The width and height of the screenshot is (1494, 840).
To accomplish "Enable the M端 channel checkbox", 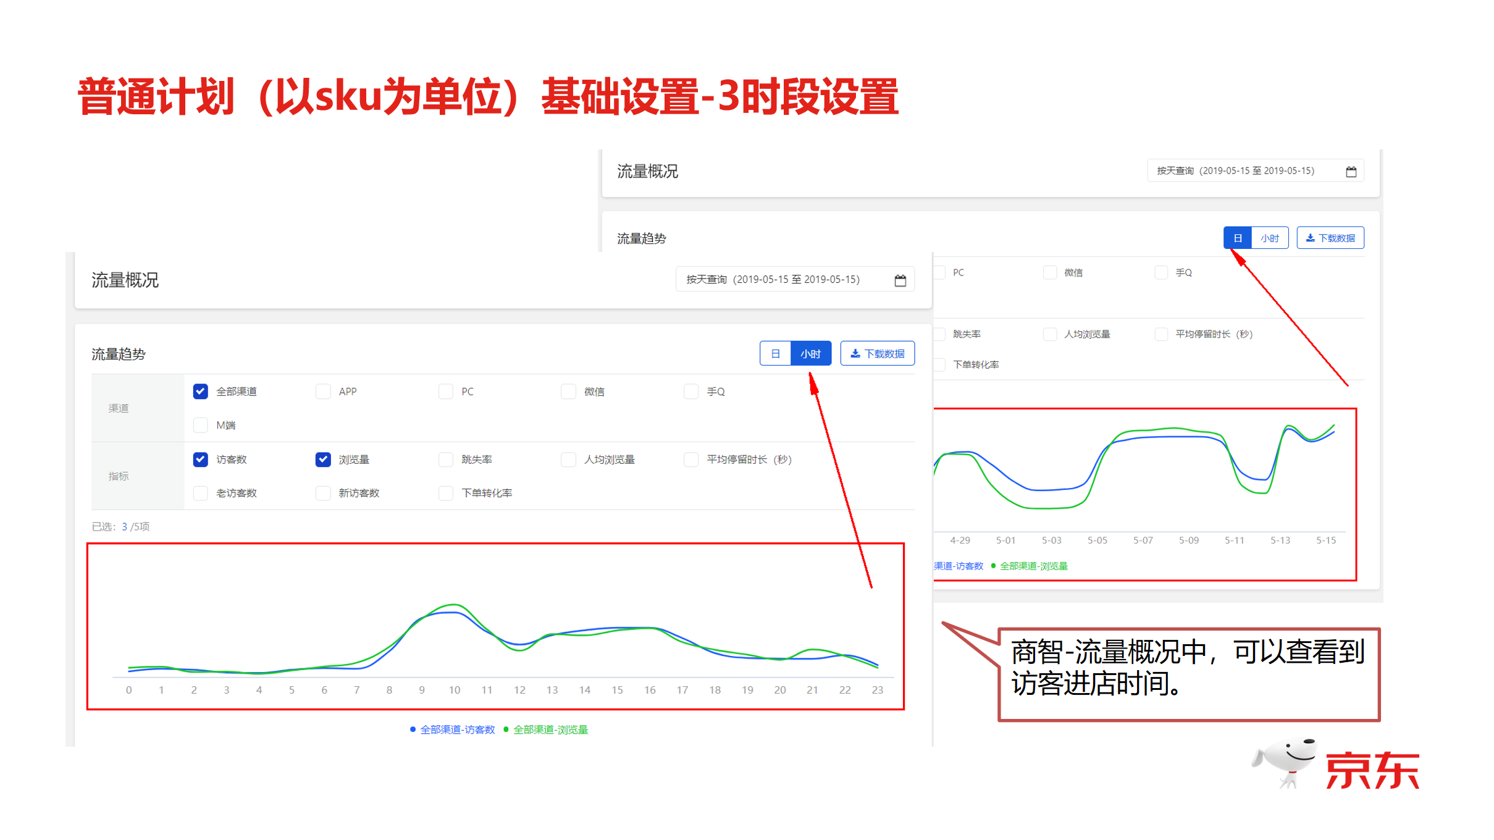I will (x=200, y=425).
